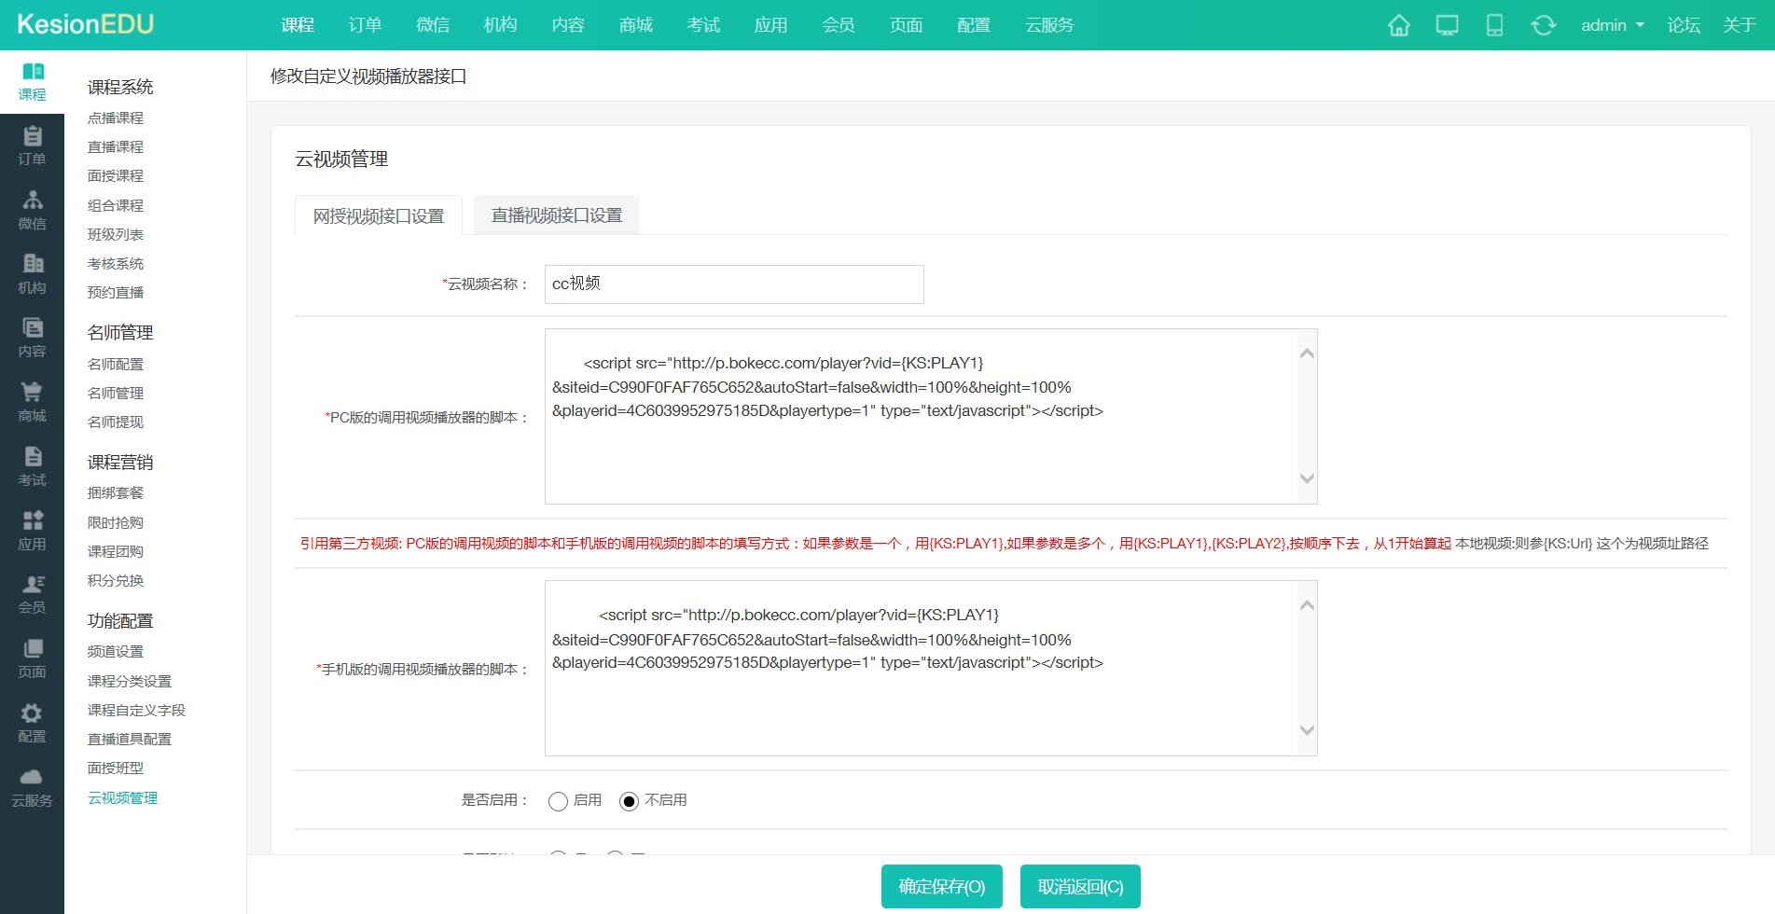Click the refresh cache icon
The height and width of the screenshot is (914, 1775).
pos(1543,25)
